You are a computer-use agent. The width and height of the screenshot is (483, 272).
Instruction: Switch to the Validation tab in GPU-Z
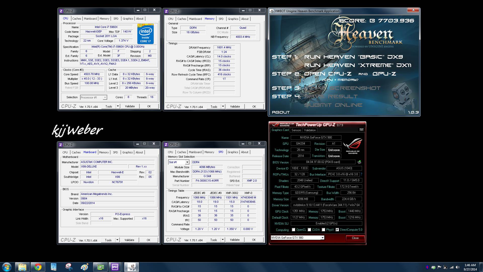pos(310,130)
